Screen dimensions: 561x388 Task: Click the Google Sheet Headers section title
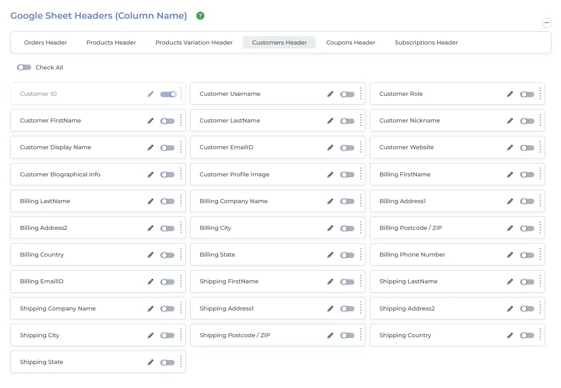tap(98, 16)
